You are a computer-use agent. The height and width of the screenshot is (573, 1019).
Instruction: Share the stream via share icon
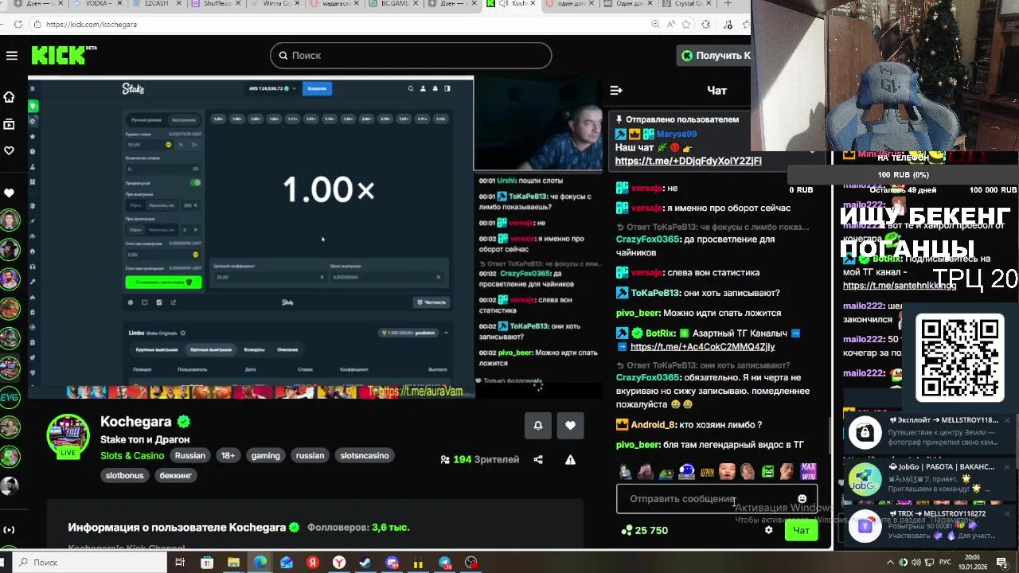538,459
